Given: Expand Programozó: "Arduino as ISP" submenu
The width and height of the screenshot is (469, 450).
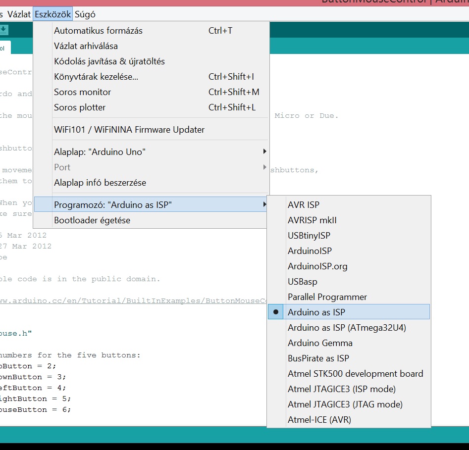Looking at the screenshot, I should tap(151, 204).
